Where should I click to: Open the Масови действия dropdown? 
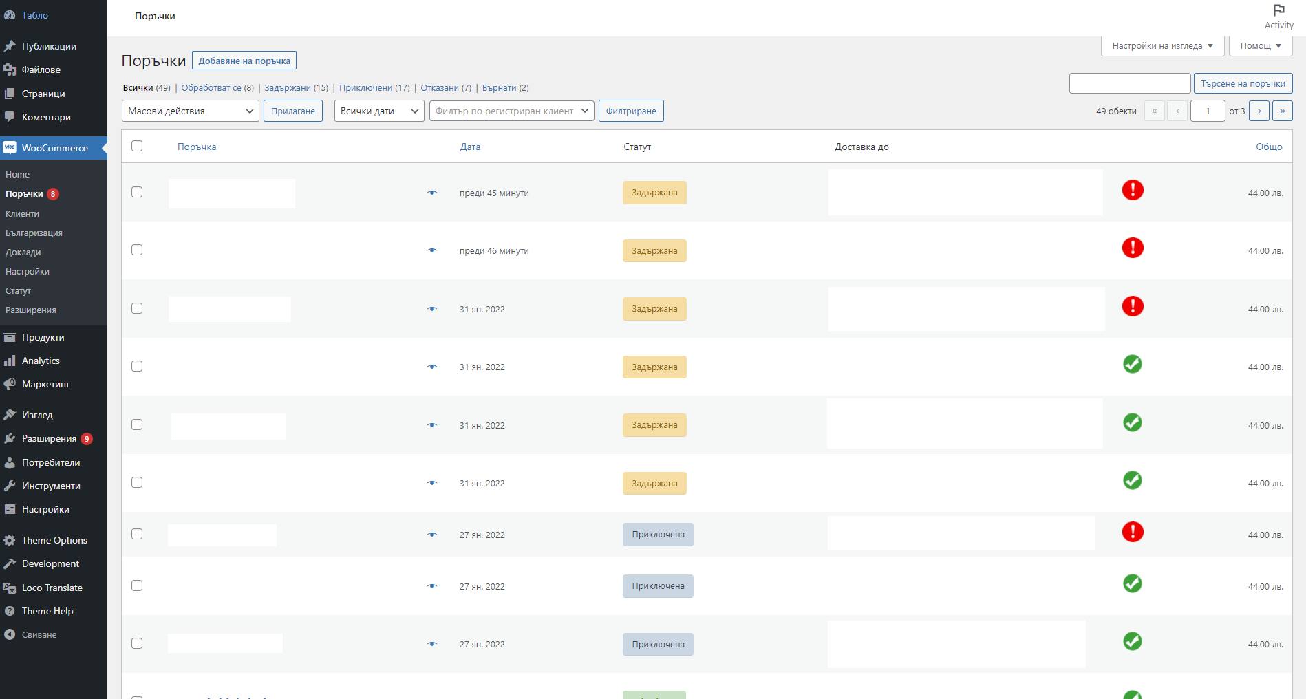click(x=191, y=111)
